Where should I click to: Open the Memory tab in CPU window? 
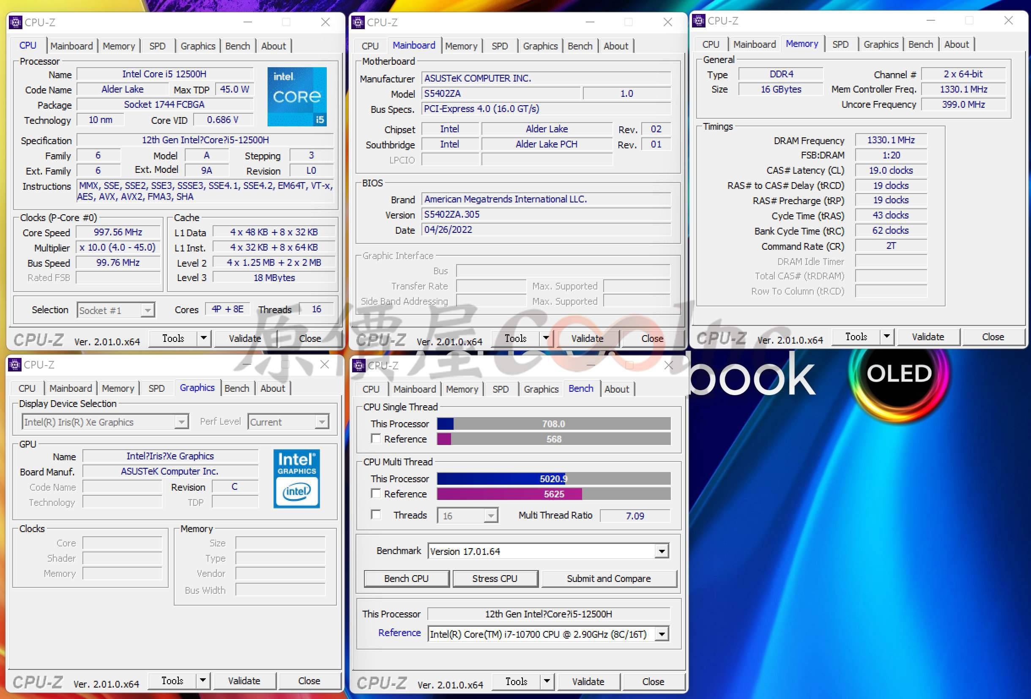[118, 46]
